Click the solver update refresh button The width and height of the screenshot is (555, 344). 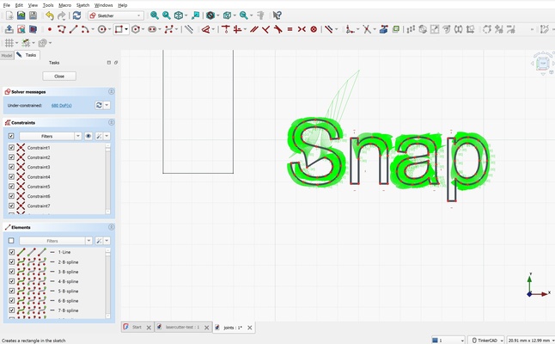[x=99, y=105]
